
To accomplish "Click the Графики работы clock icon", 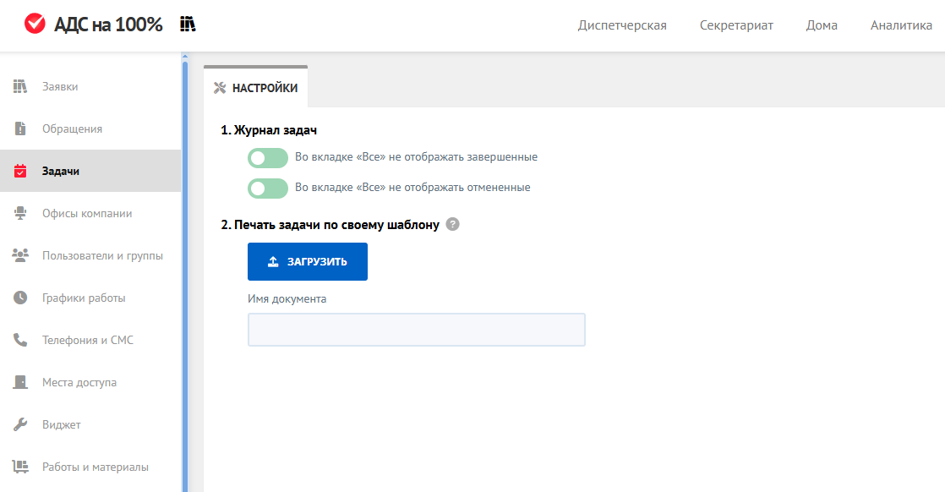I will click(20, 298).
